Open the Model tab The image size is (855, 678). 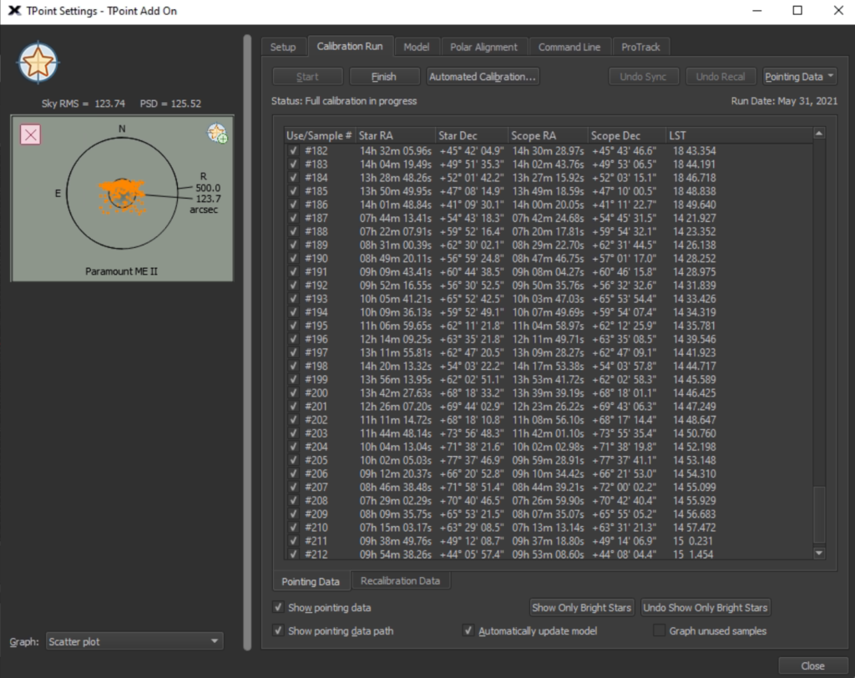pyautogui.click(x=416, y=47)
